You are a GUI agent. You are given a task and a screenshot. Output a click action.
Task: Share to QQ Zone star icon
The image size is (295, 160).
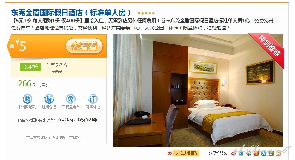248,153
